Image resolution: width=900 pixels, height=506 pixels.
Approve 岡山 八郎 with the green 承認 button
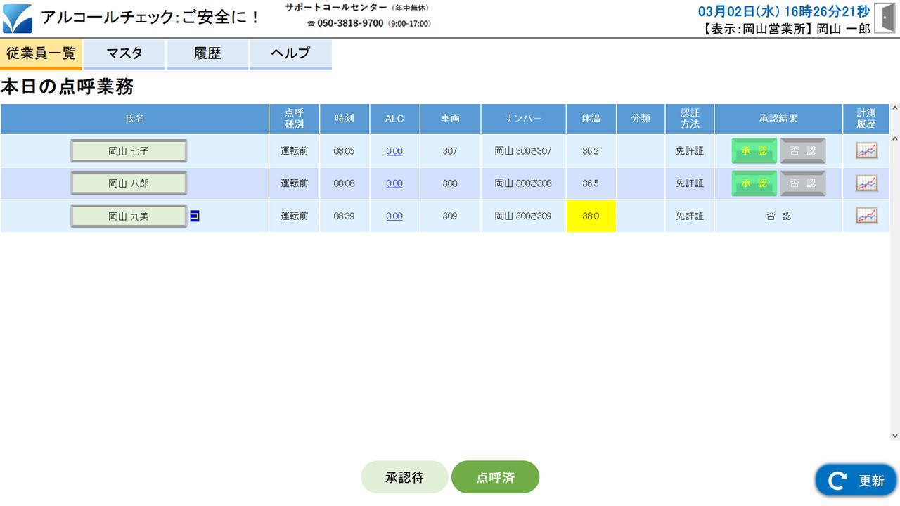pyautogui.click(x=754, y=183)
